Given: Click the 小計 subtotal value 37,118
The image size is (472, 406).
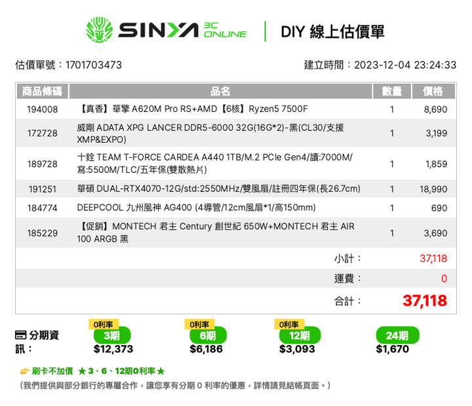Looking at the screenshot, I should tap(433, 259).
